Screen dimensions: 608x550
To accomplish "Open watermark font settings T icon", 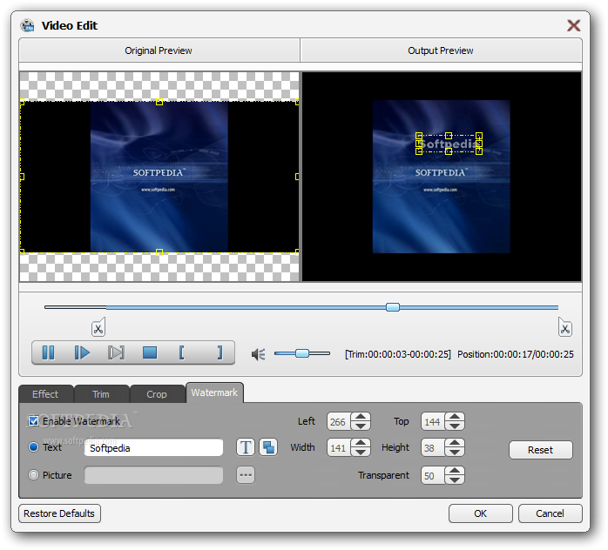I will [x=246, y=447].
